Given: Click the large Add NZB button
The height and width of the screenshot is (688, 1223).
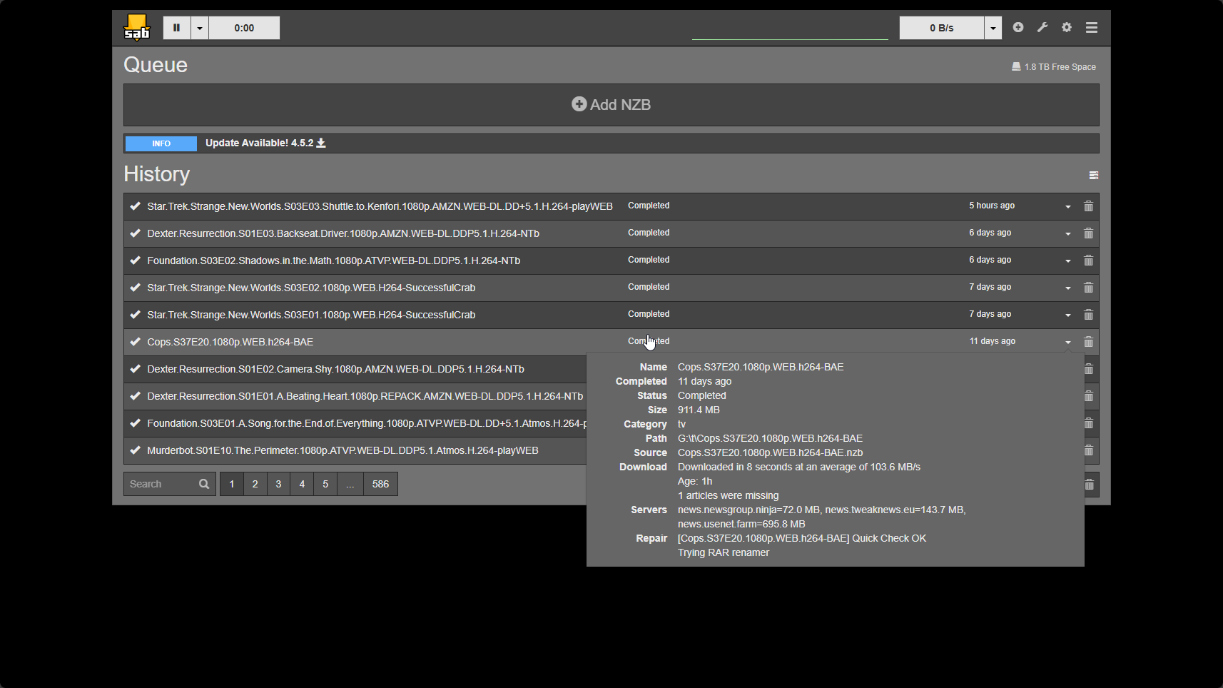Looking at the screenshot, I should [x=611, y=105].
